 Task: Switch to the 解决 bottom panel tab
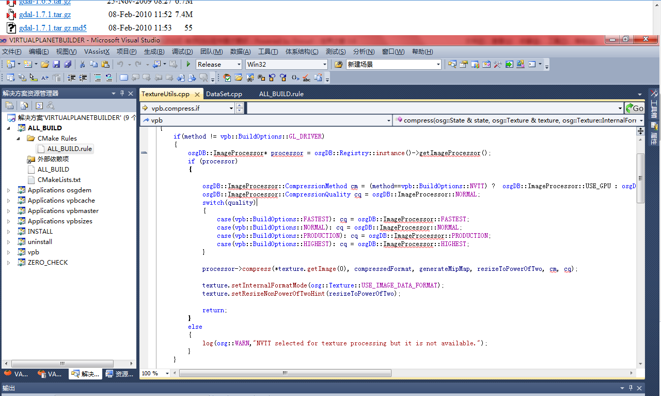(85, 374)
